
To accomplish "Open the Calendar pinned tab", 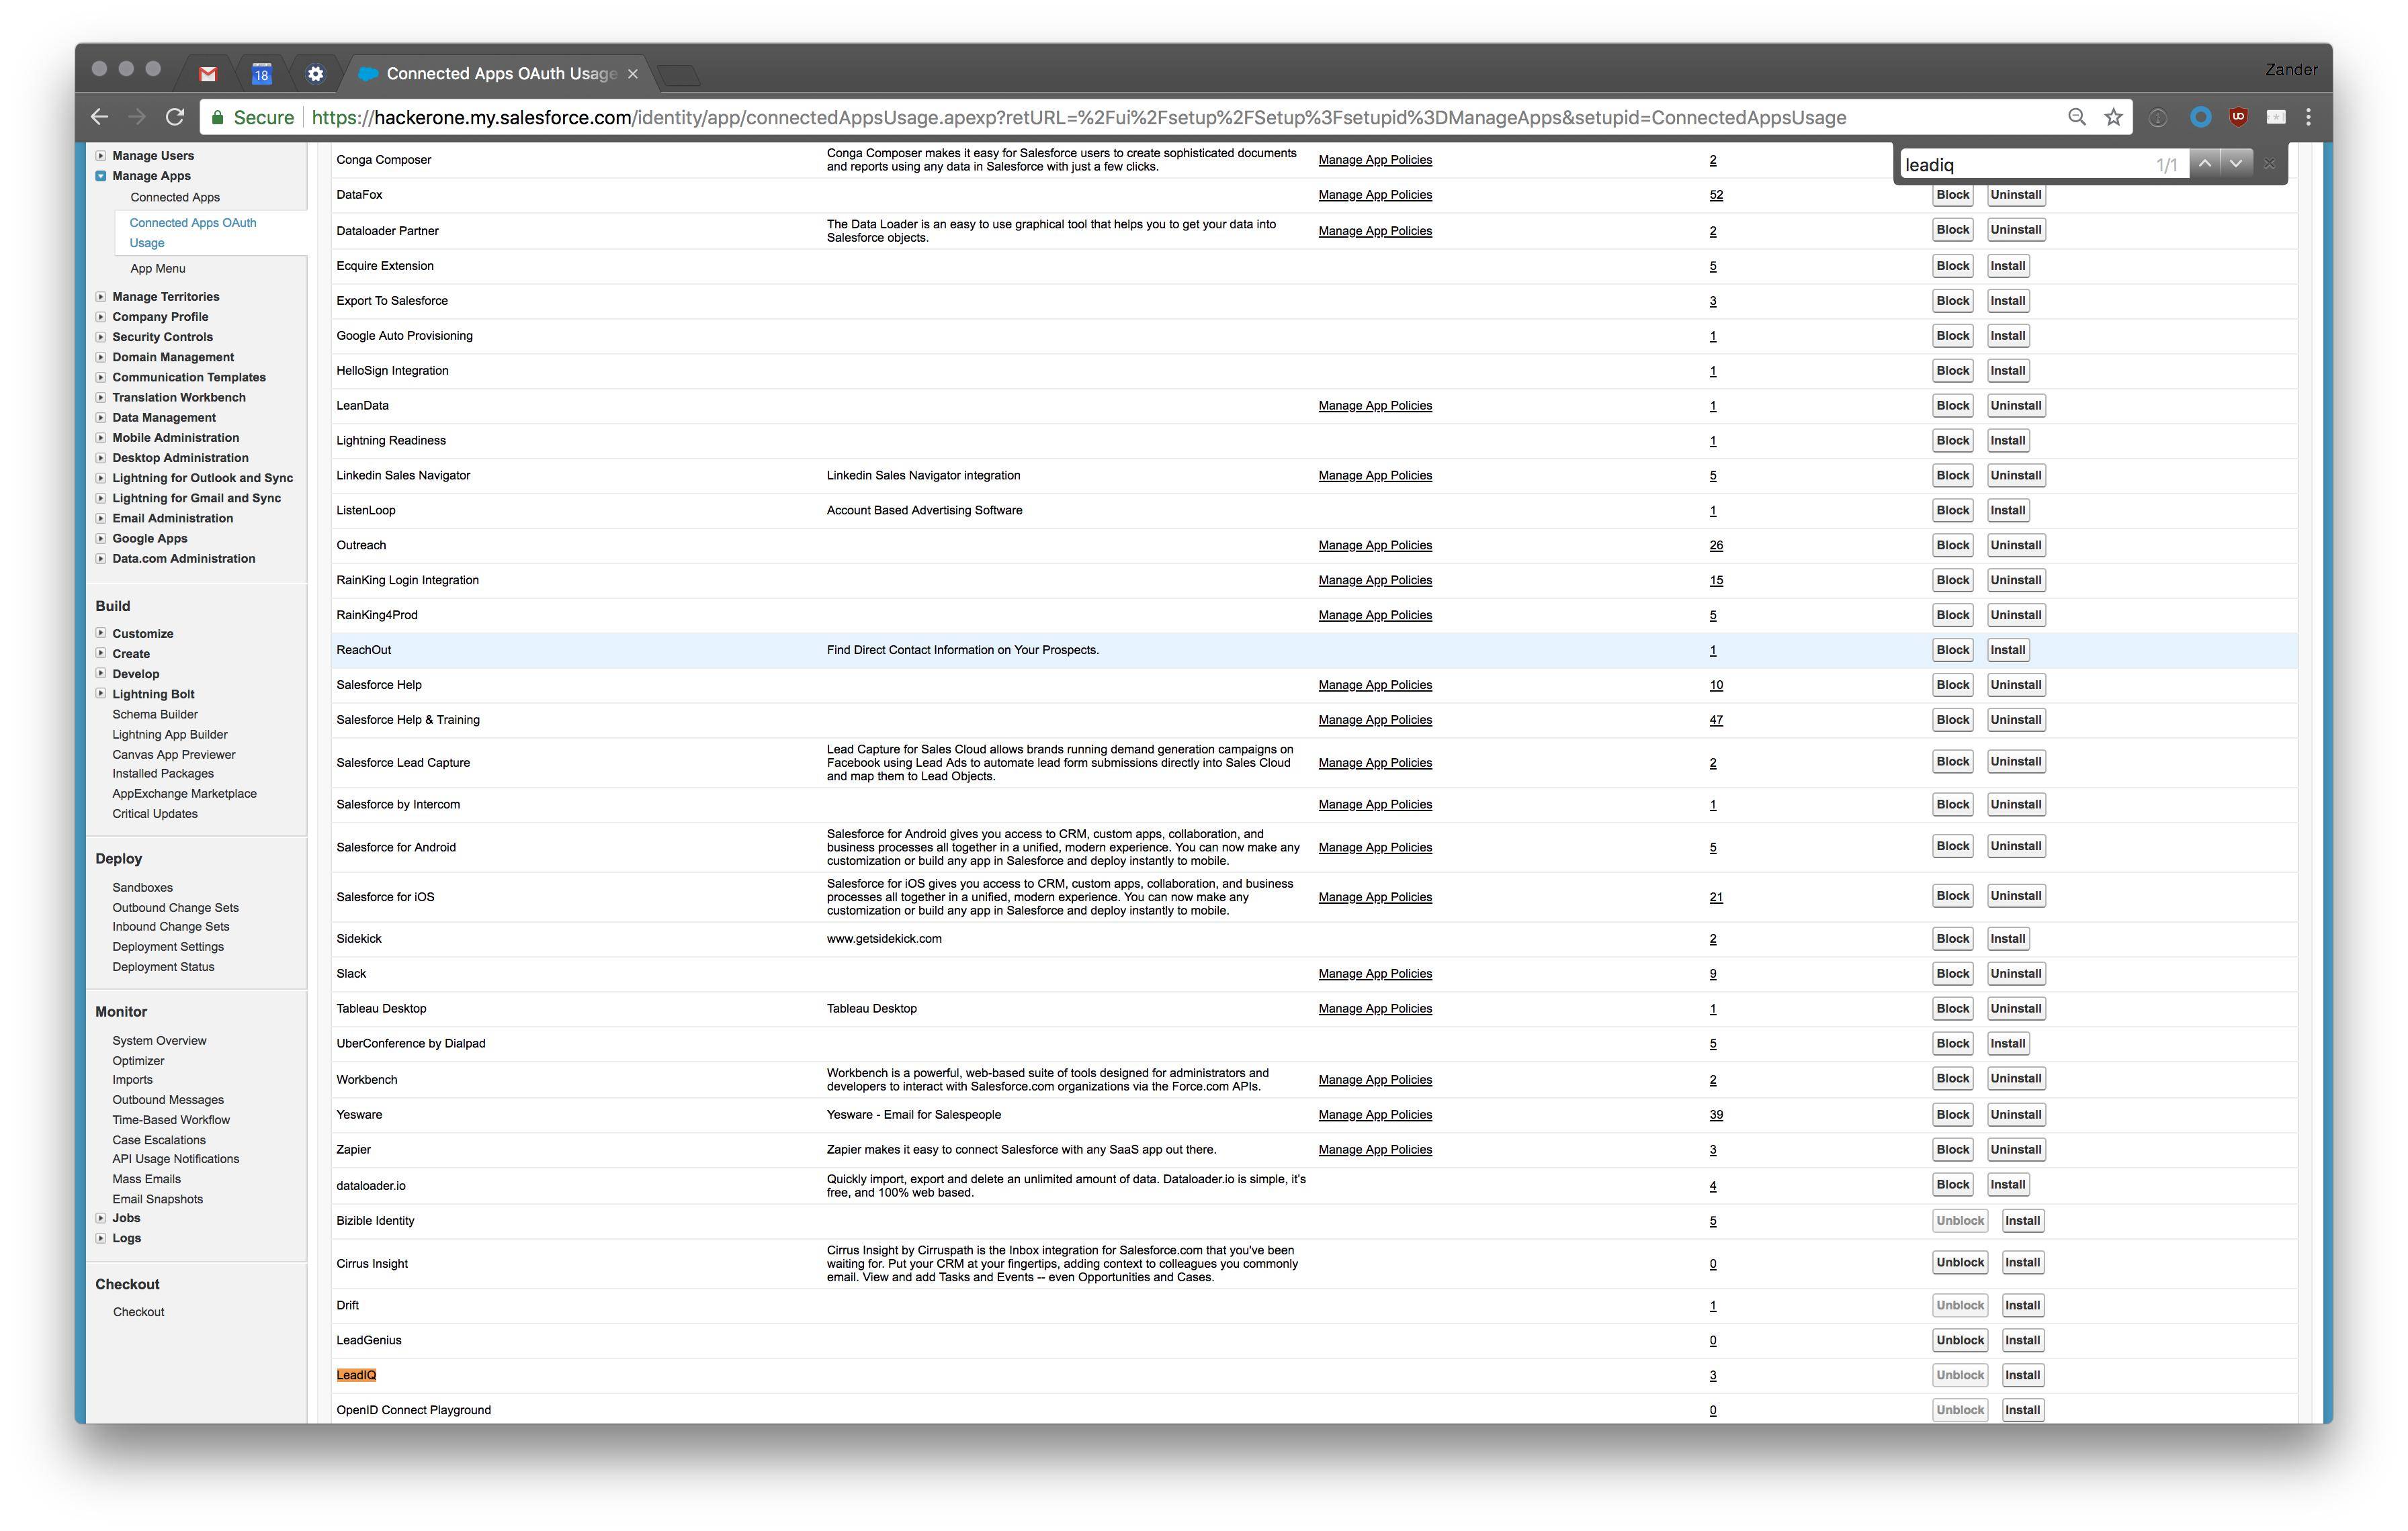I will click(261, 74).
